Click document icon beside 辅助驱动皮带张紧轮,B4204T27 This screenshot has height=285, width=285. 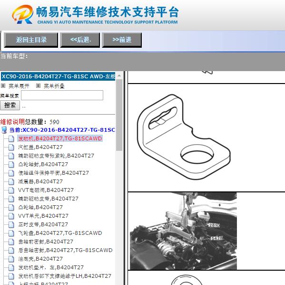(11, 156)
